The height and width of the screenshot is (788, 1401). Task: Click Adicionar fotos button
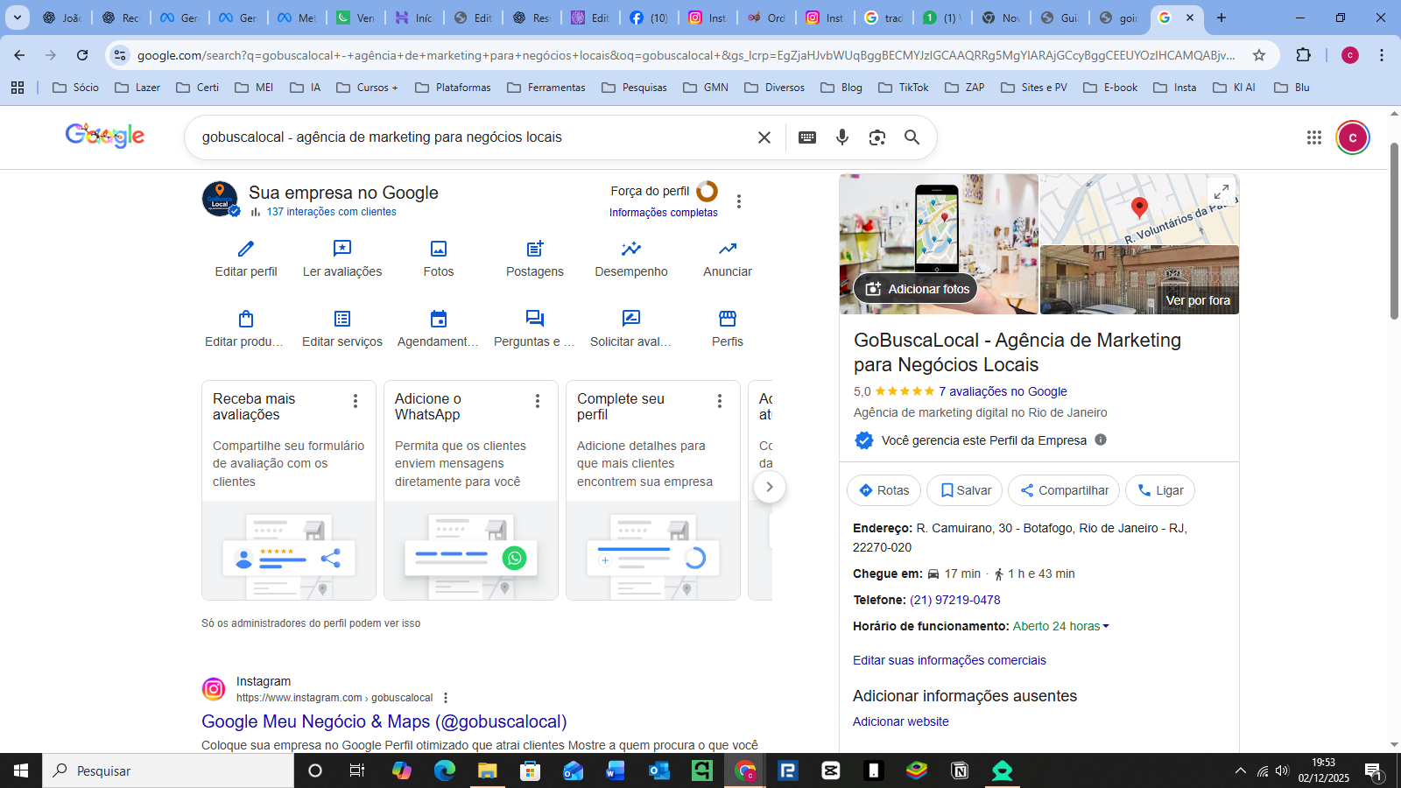[x=917, y=289]
